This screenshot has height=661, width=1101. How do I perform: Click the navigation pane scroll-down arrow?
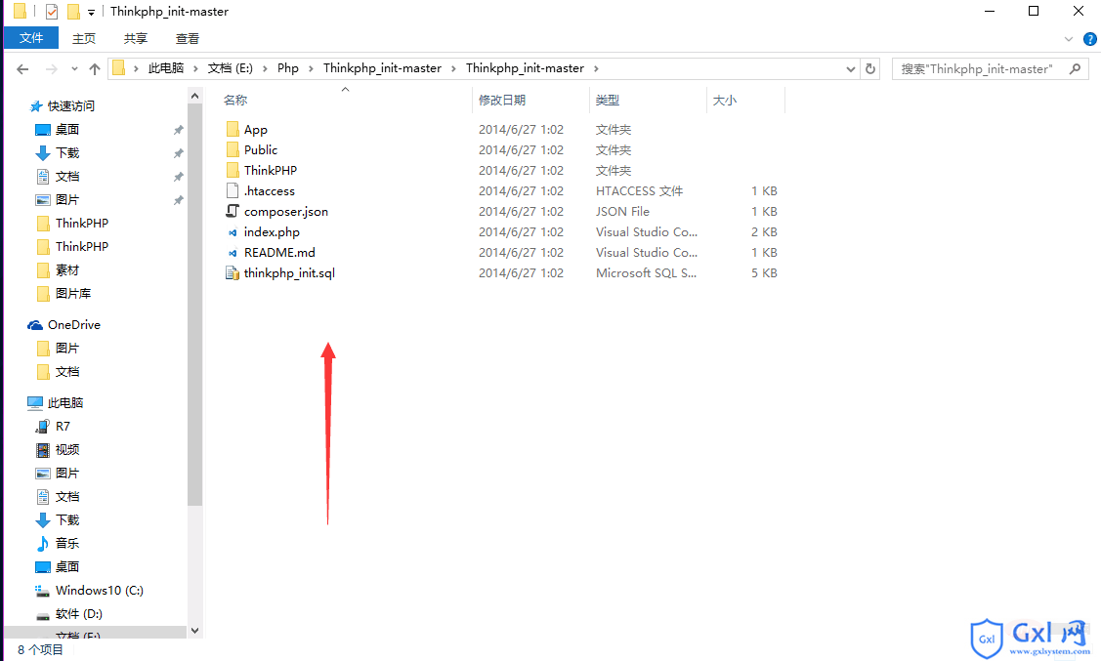[195, 630]
